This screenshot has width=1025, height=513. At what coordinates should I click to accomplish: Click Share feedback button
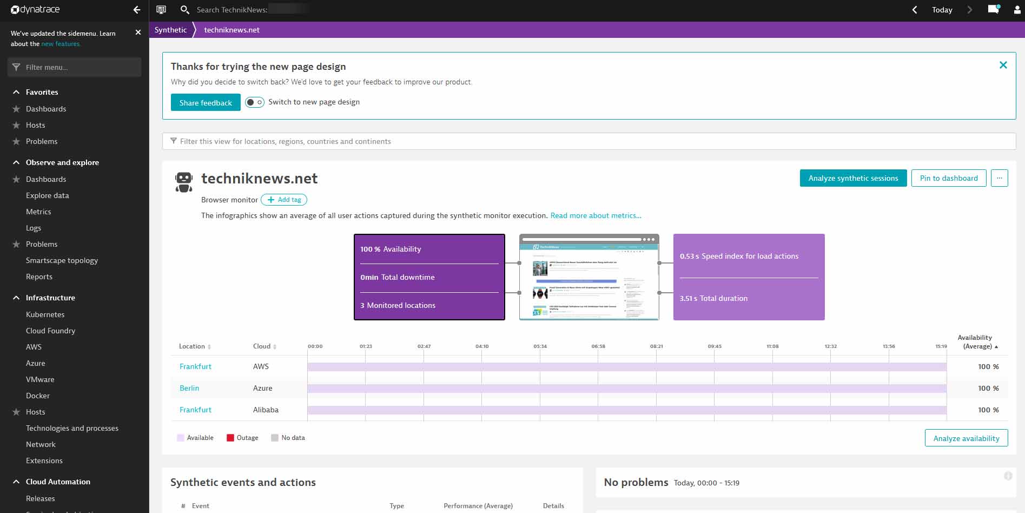pyautogui.click(x=206, y=102)
